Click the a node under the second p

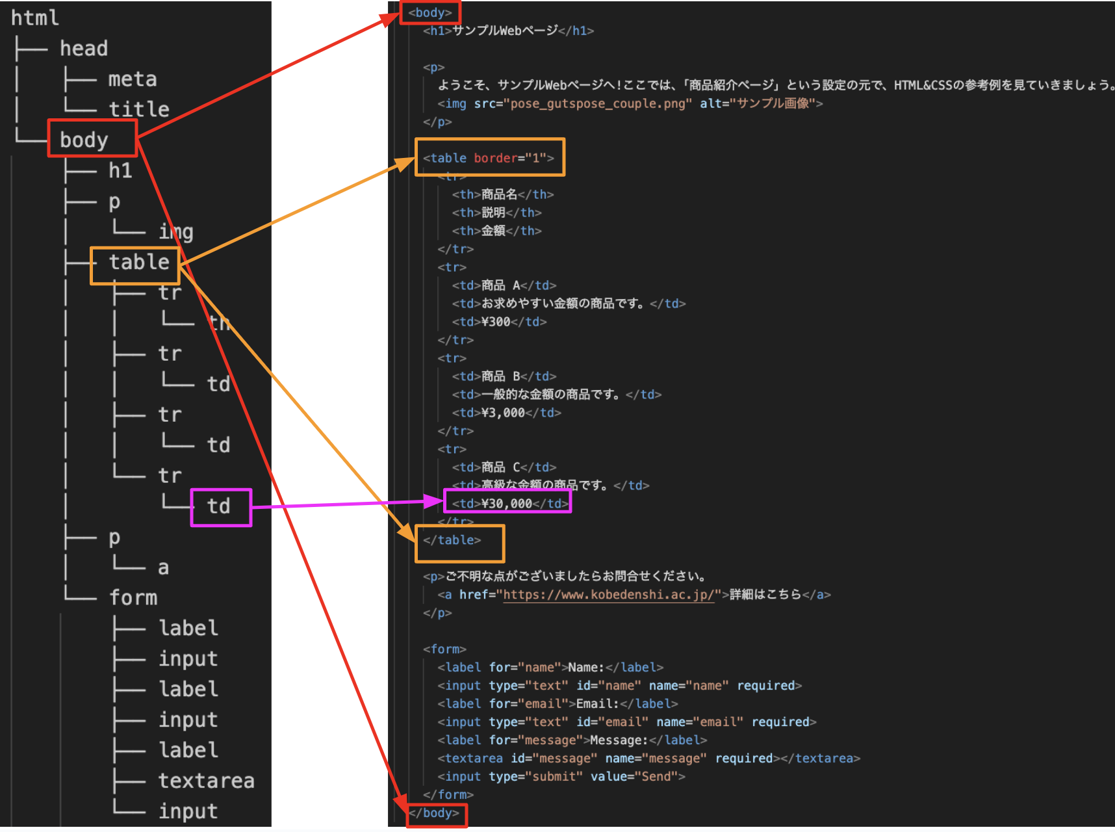164,567
